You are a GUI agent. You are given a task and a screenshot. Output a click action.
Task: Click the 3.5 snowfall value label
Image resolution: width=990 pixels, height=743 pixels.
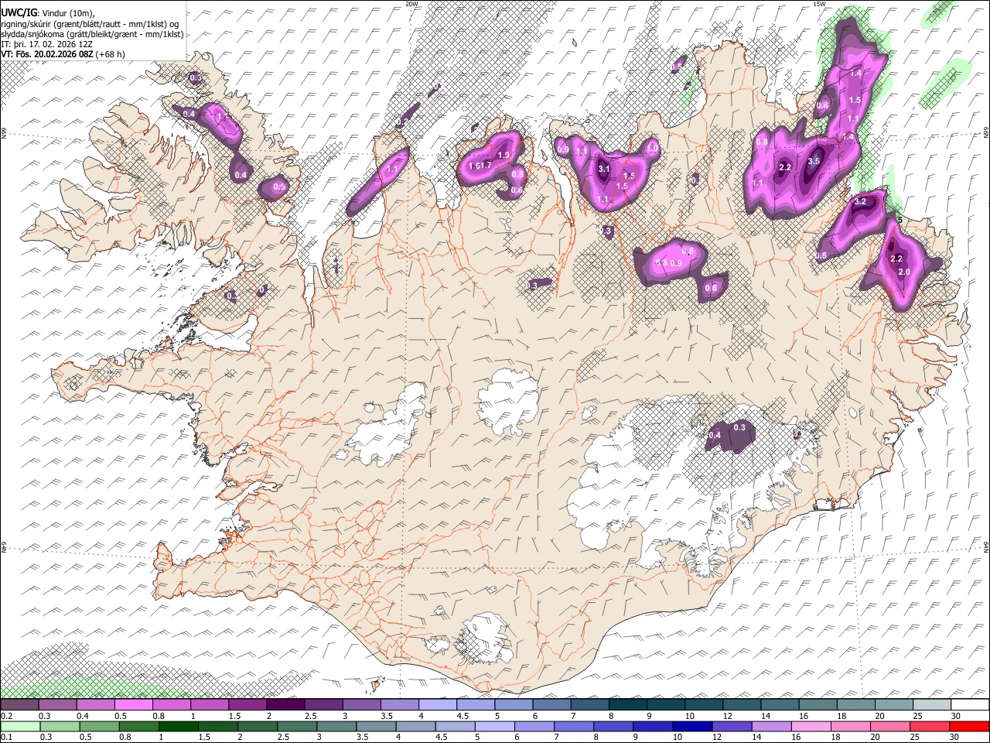[x=814, y=161]
